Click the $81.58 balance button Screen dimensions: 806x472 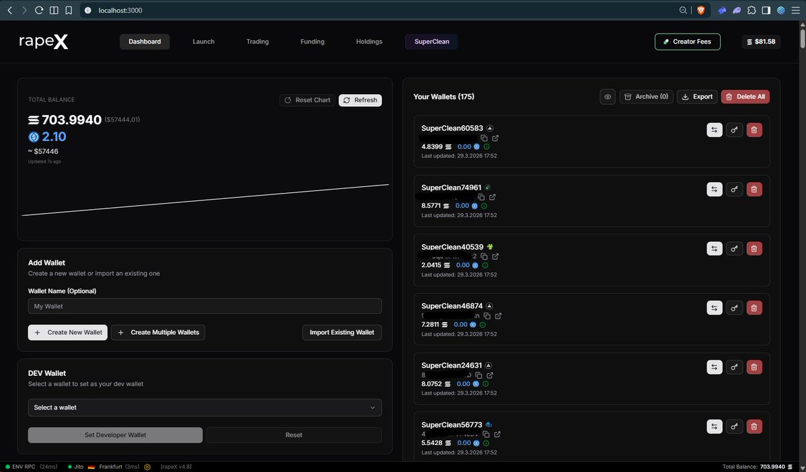click(761, 42)
